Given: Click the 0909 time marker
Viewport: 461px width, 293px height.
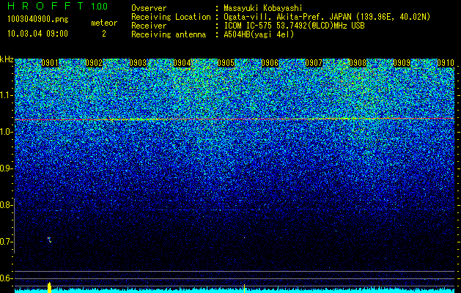Looking at the screenshot, I should (402, 63).
